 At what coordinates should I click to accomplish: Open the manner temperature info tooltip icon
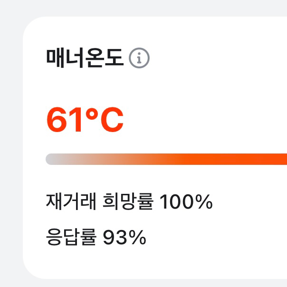[139, 58]
